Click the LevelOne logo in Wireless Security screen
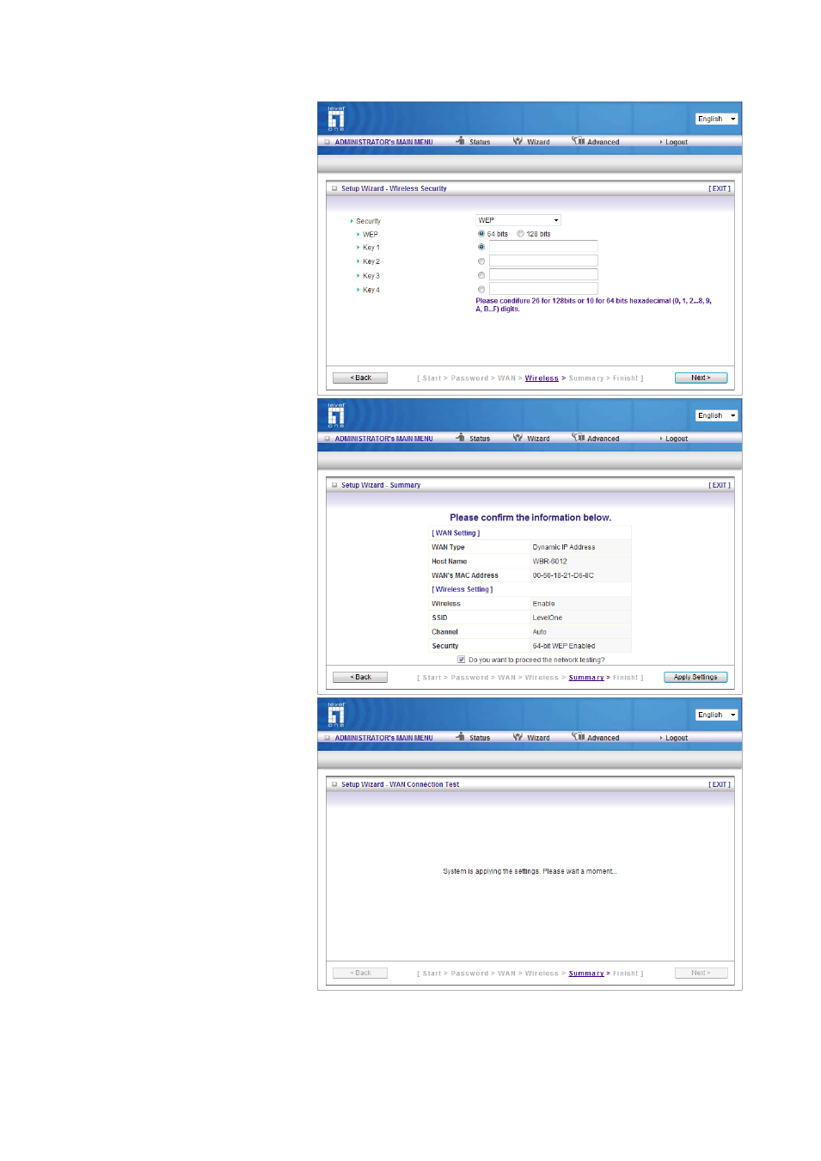 click(x=336, y=119)
